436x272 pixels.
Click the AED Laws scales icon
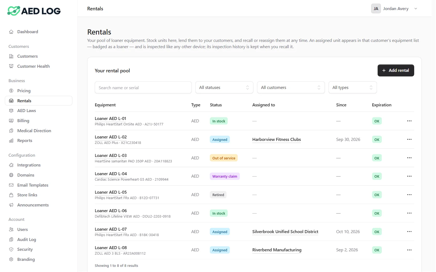pos(11,111)
